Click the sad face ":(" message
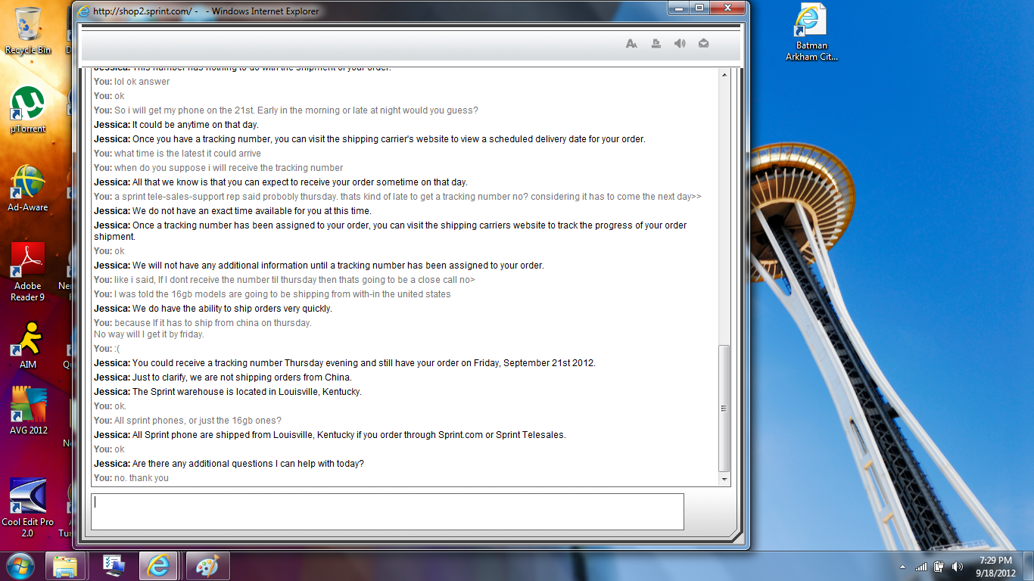Screen dimensions: 1034x581 click(117, 349)
